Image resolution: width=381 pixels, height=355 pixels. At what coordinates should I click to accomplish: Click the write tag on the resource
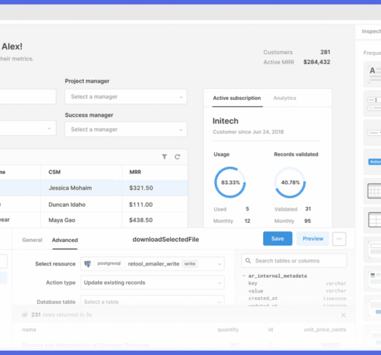190,264
